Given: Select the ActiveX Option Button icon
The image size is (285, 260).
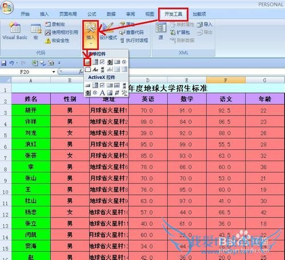Looking at the screenshot, I should (95, 93).
